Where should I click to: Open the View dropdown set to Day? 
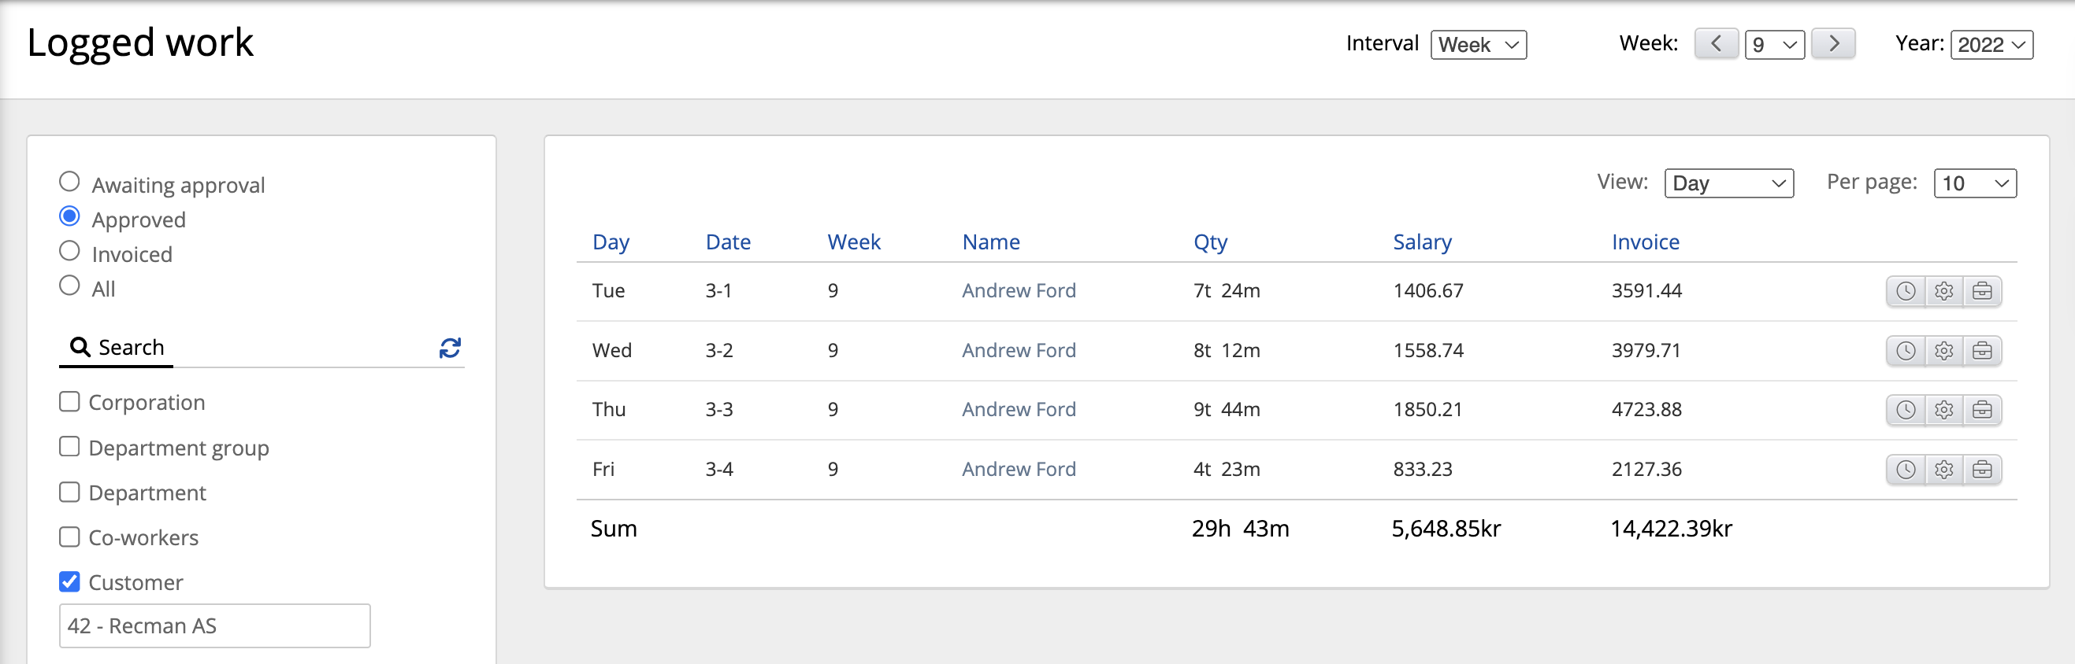coord(1728,183)
